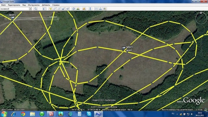Expand the search box history dropdown arrow
This screenshot has height=117, width=208.
[x=30, y=9]
